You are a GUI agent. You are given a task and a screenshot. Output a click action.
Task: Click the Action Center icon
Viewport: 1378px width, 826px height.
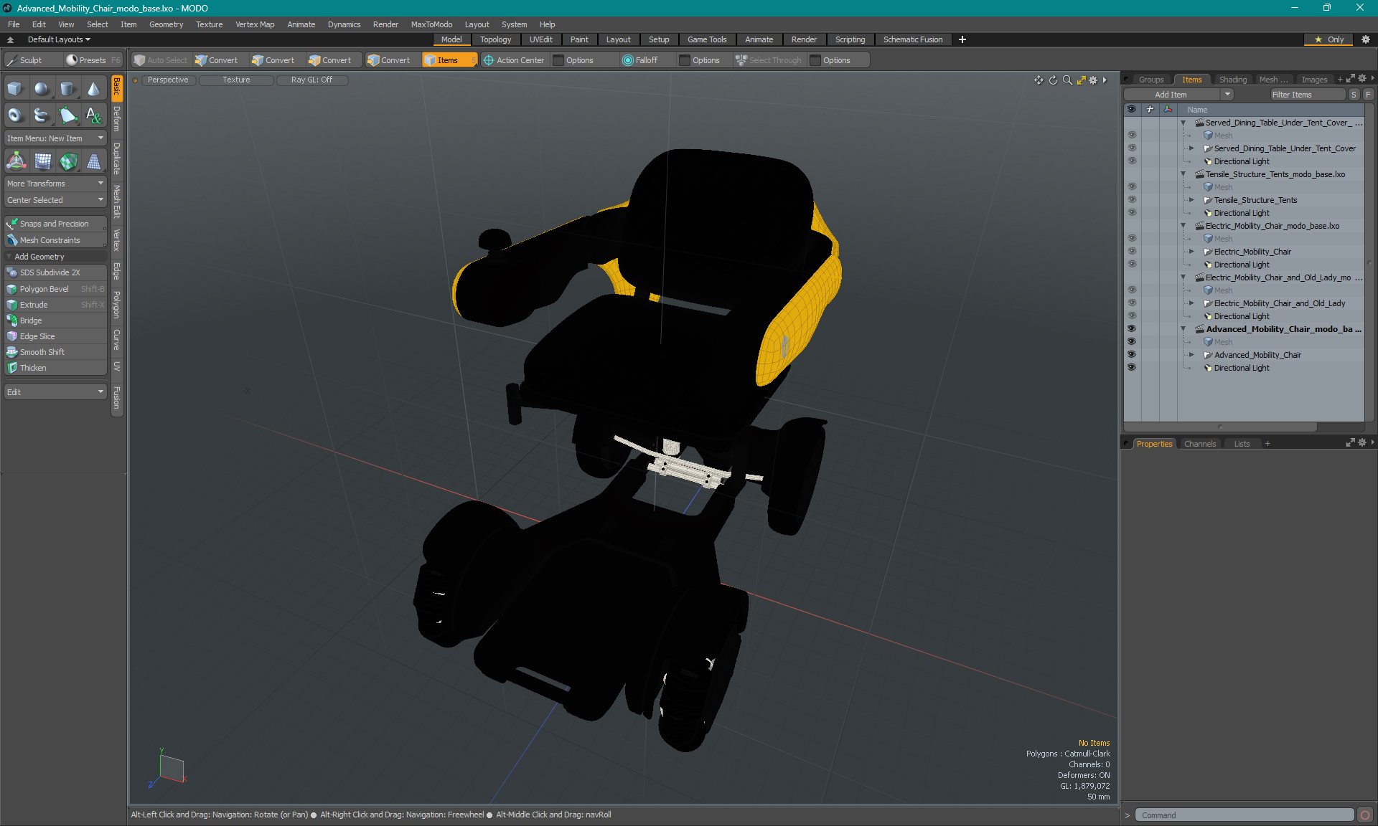pos(489,60)
